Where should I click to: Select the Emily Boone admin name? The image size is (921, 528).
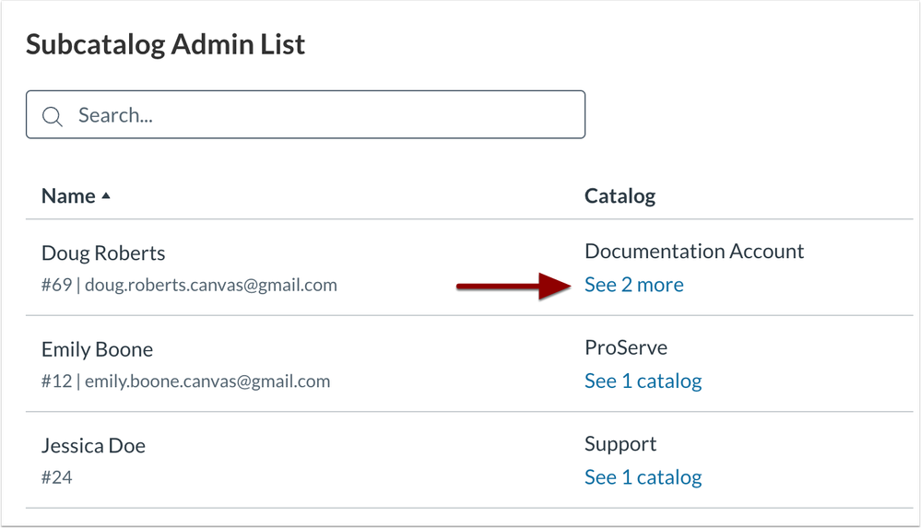pos(97,349)
